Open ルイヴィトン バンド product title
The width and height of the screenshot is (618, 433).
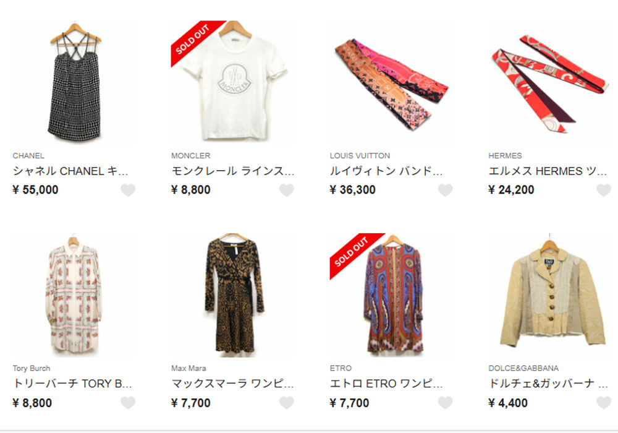pyautogui.click(x=386, y=171)
